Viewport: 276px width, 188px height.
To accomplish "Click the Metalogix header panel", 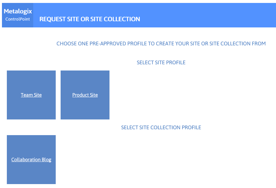I will (18, 15).
